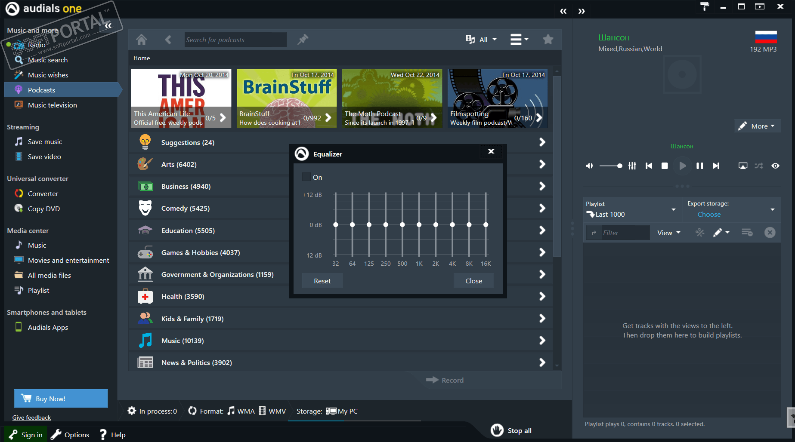Open the video display screen icon

pos(743,166)
